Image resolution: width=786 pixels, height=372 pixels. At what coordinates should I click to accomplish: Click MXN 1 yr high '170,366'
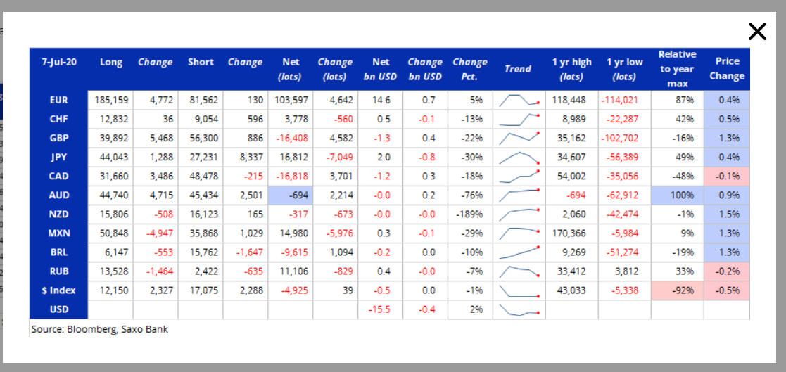tap(569, 233)
